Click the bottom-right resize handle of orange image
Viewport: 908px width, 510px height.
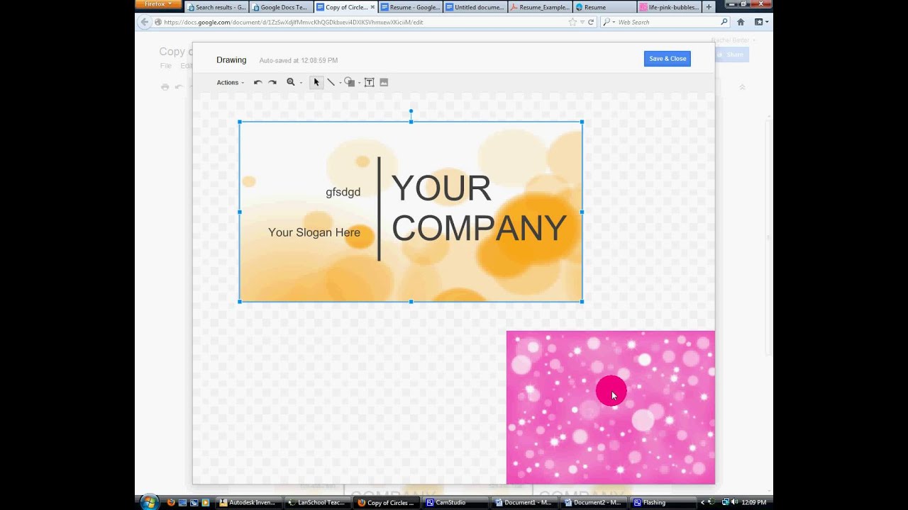pos(582,302)
